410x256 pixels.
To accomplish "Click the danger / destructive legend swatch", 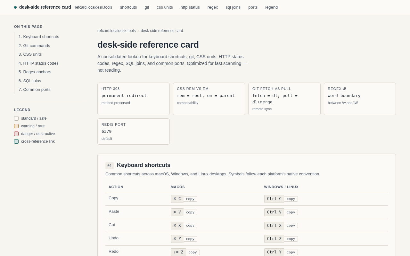I will pyautogui.click(x=16, y=134).
